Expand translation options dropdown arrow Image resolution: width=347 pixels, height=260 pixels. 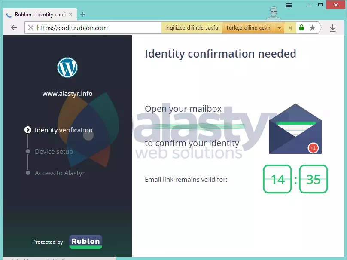(279, 28)
